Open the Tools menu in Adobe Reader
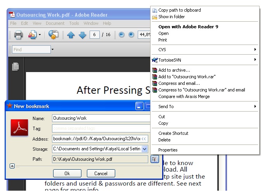This screenshot has height=191, width=265. click(x=74, y=23)
